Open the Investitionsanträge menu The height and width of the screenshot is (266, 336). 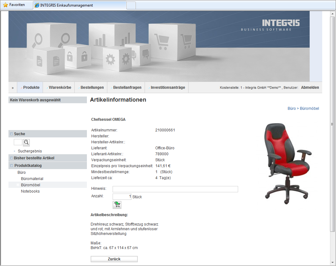167,88
